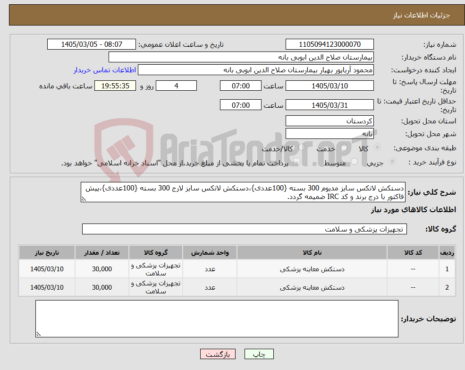Select the کالا/خدمت radio option
Screen dimensions: 465x370
click(302, 147)
